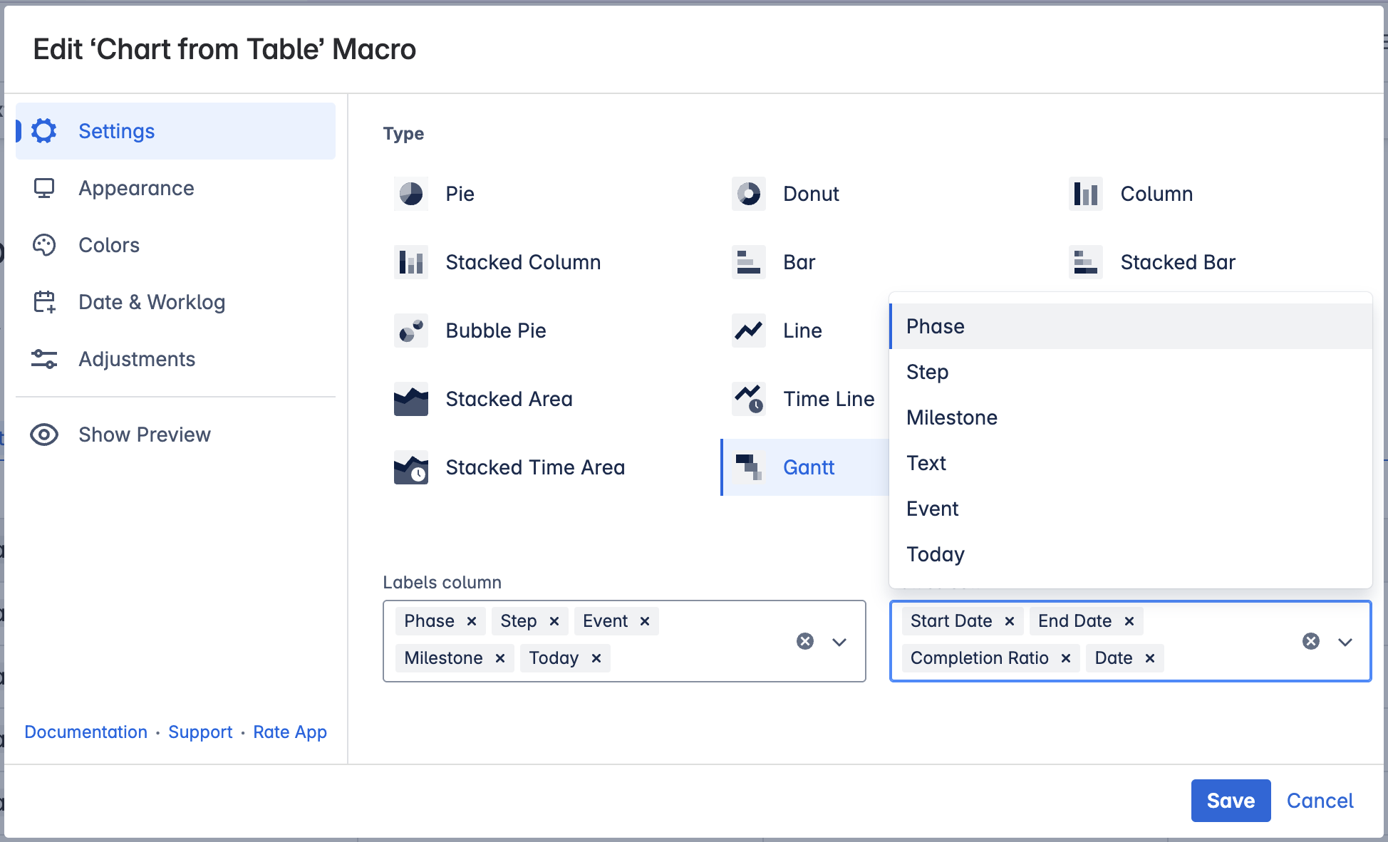Viewport: 1388px width, 842px height.
Task: Toggle Show Preview eye icon
Action: tap(44, 435)
